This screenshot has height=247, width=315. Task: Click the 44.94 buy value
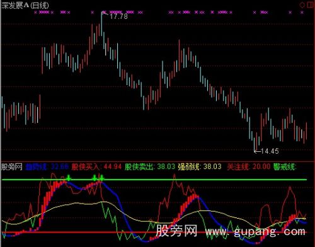click(x=113, y=167)
